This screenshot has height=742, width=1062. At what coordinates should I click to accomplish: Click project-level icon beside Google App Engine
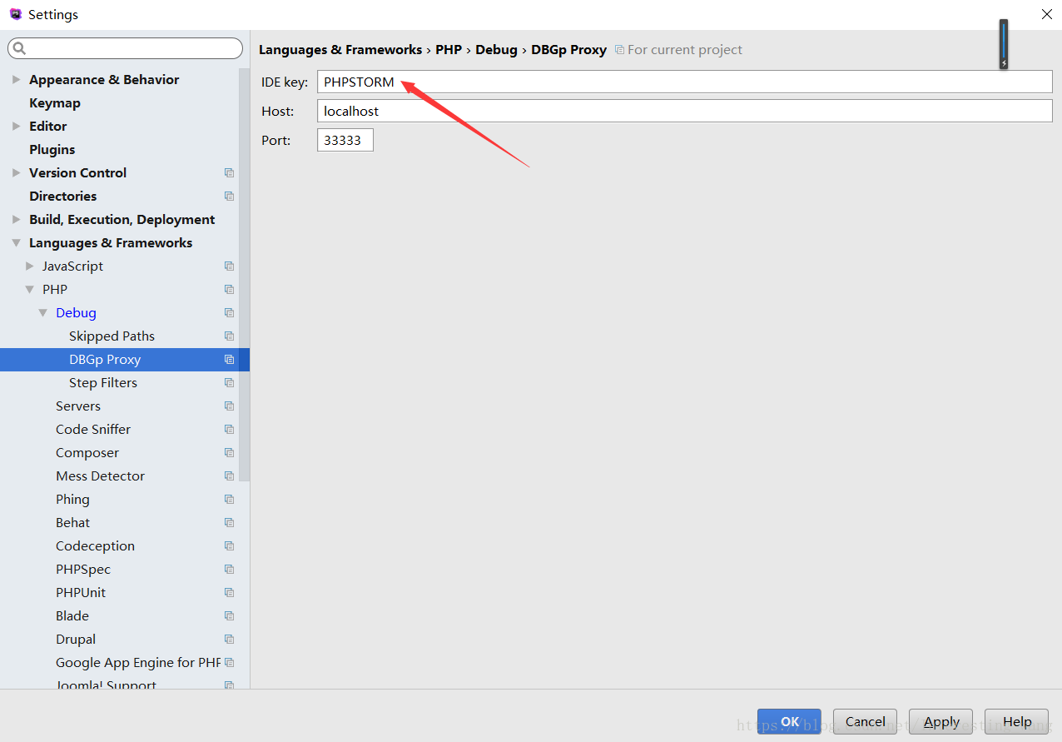pos(229,663)
